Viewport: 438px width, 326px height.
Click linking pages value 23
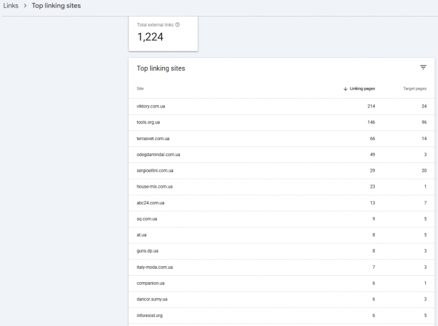point(372,187)
